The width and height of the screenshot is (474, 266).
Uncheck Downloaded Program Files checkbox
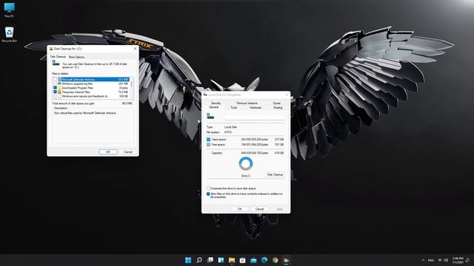click(55, 88)
